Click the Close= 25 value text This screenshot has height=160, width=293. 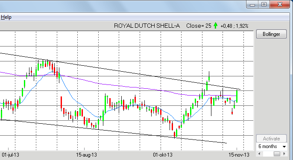pyautogui.click(x=199, y=26)
